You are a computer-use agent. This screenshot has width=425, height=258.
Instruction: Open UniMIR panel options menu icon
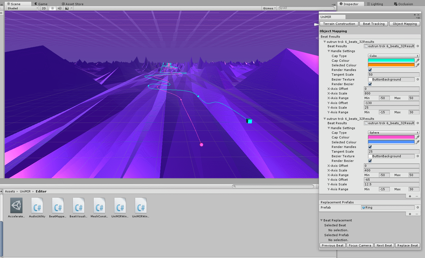[418, 18]
